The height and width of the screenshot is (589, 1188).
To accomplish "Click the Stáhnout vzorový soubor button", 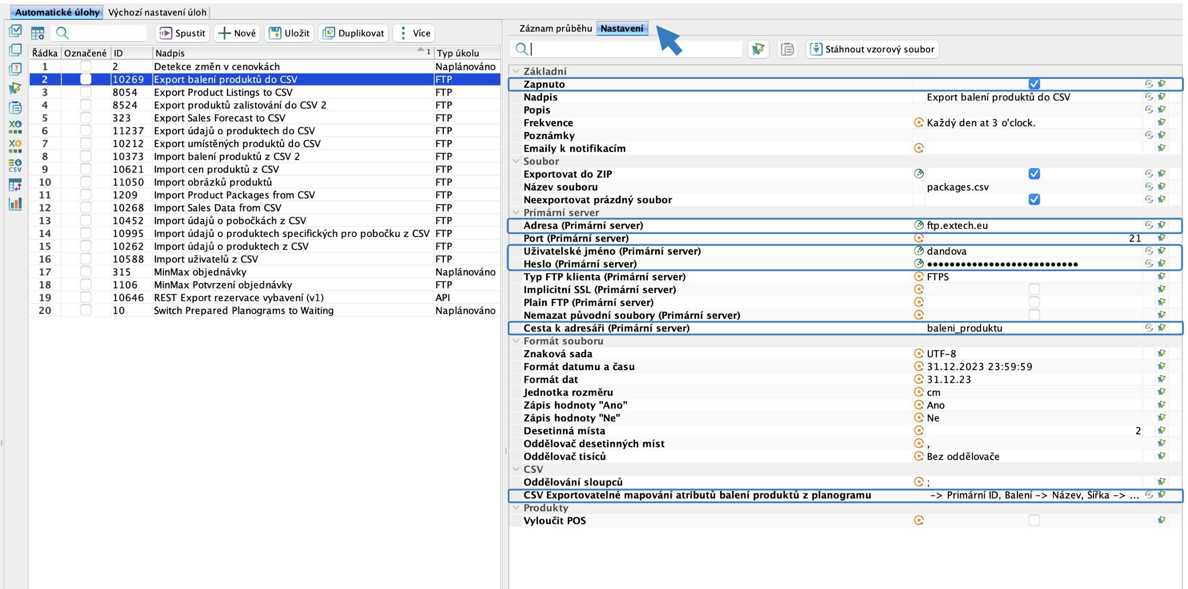I will point(872,49).
